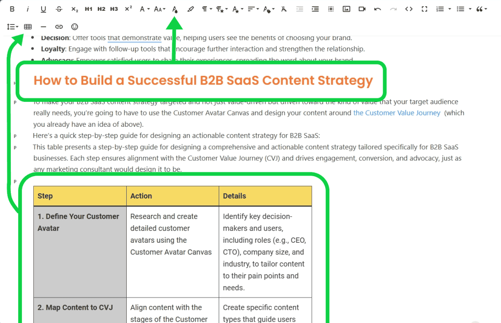Screen dimensions: 501x323
Task: Insert an image
Action: [x=346, y=9]
